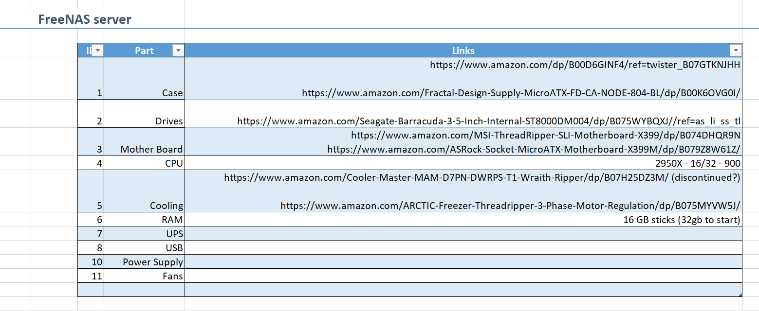
Task: Visit the ASRock X399M motherboard link
Action: coord(534,149)
